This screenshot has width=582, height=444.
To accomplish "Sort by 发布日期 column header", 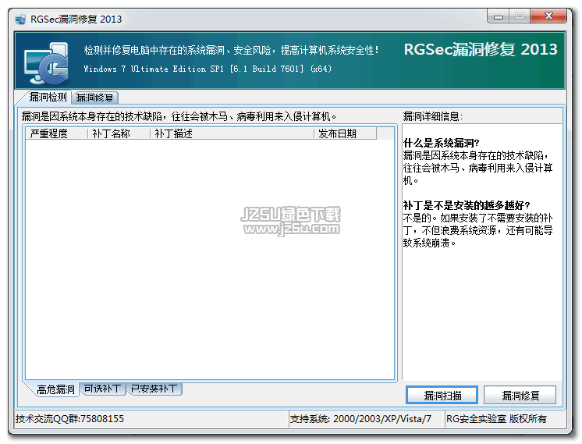I will point(345,133).
